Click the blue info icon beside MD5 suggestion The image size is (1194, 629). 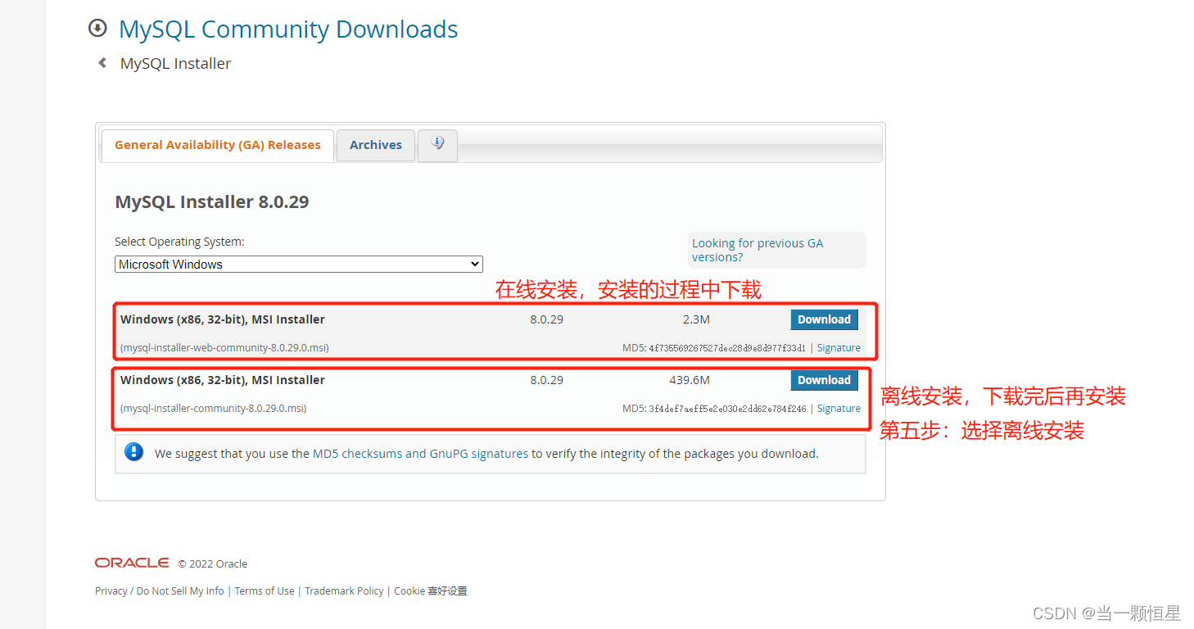[x=134, y=452]
